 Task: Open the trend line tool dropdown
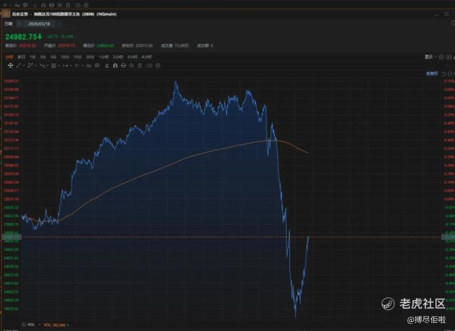pyautogui.click(x=24, y=66)
